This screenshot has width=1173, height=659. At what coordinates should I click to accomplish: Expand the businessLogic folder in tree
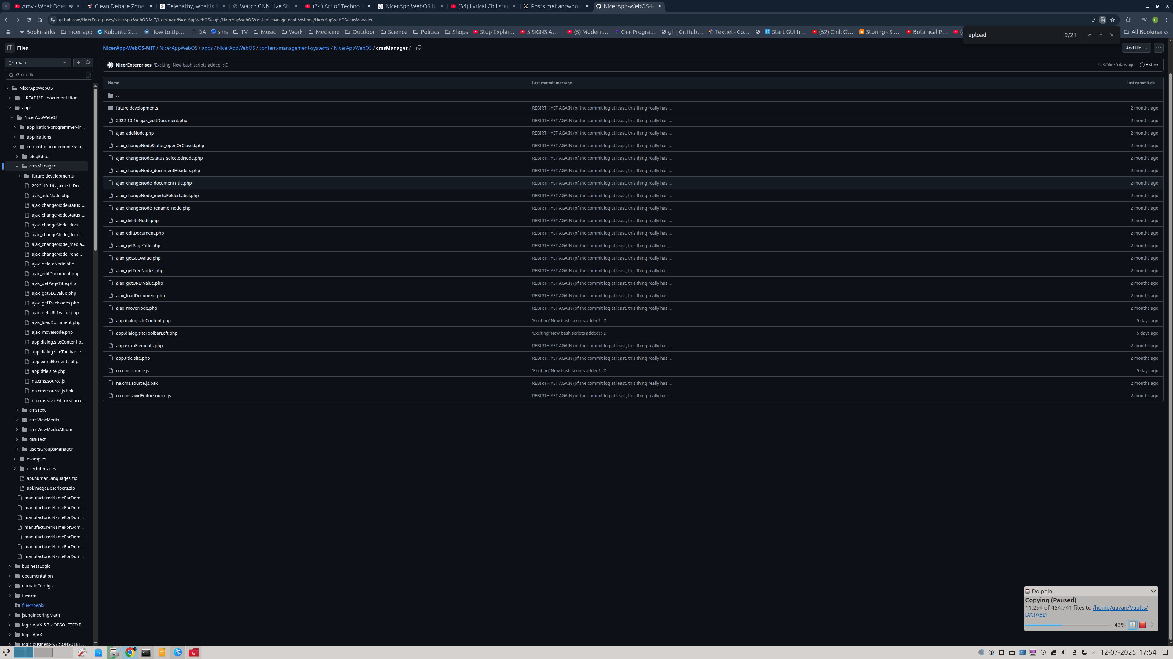pyautogui.click(x=9, y=567)
